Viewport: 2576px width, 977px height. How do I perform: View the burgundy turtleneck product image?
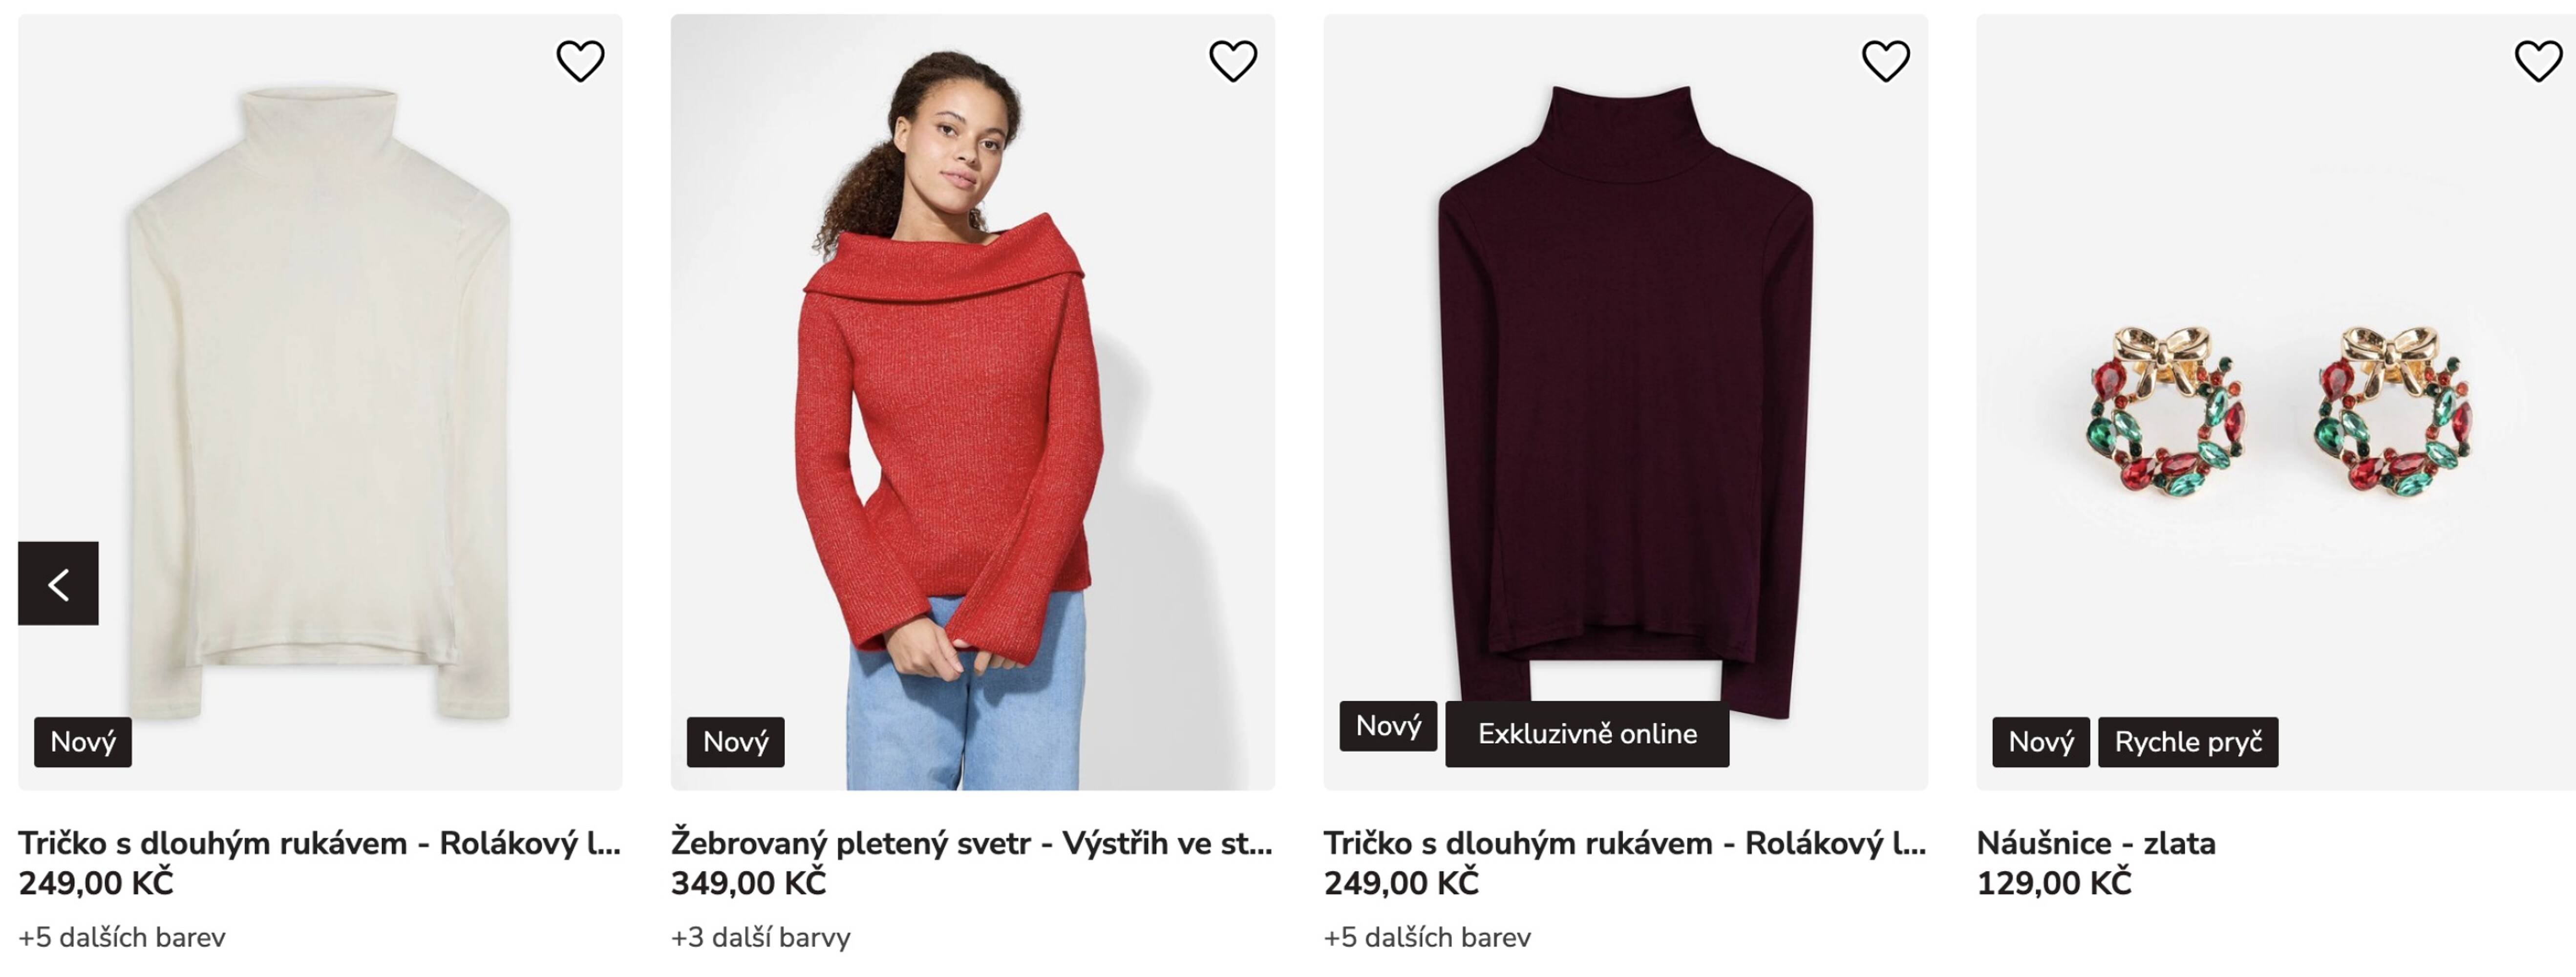(x=1625, y=400)
